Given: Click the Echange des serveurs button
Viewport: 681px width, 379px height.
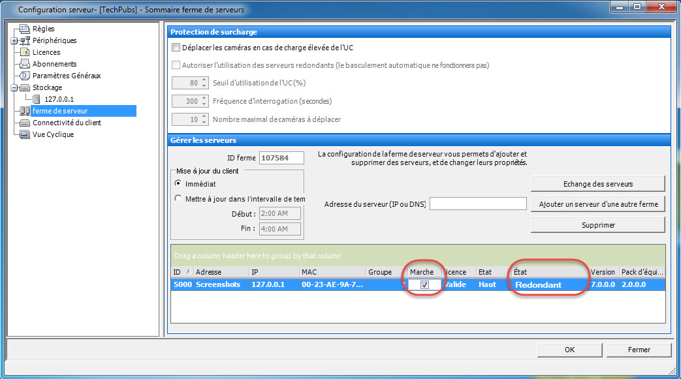Looking at the screenshot, I should click(x=598, y=184).
